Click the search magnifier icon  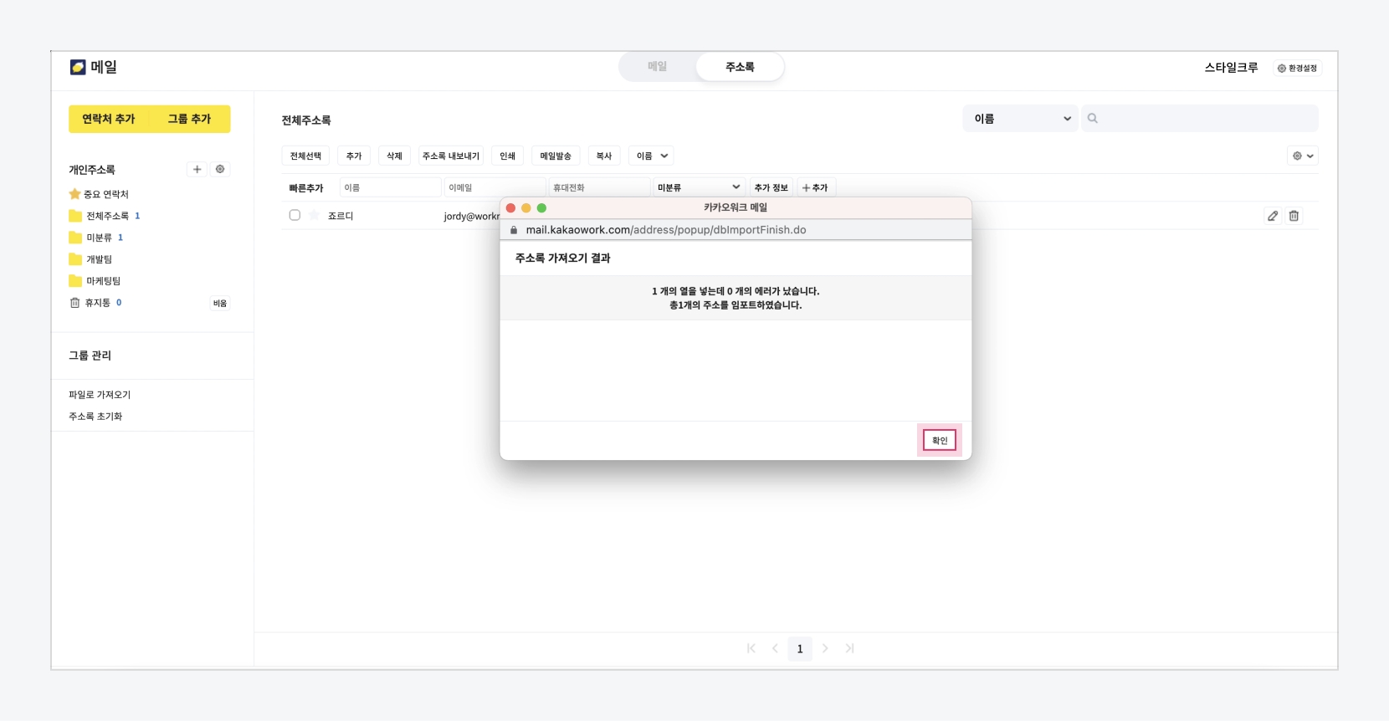point(1092,119)
